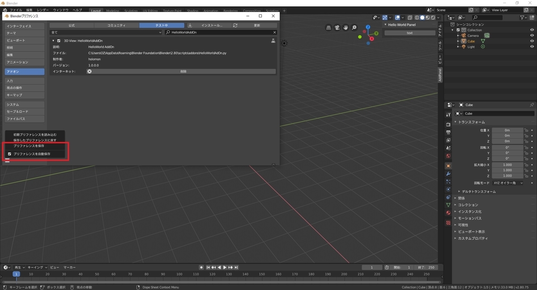Select アドオン preferences section
The height and width of the screenshot is (290, 537).
pyautogui.click(x=25, y=71)
